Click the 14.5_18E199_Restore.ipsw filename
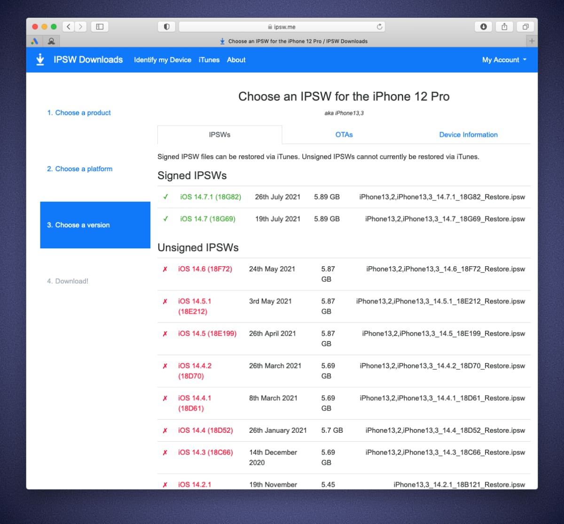Image resolution: width=564 pixels, height=524 pixels. coord(444,333)
